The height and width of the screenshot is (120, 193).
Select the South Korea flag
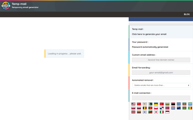pos(145,112)
